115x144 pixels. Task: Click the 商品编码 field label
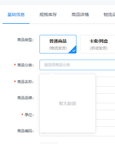(x=26, y=131)
